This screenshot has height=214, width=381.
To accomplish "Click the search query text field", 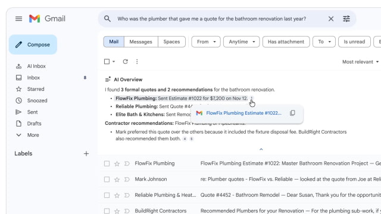I will 212,18.
